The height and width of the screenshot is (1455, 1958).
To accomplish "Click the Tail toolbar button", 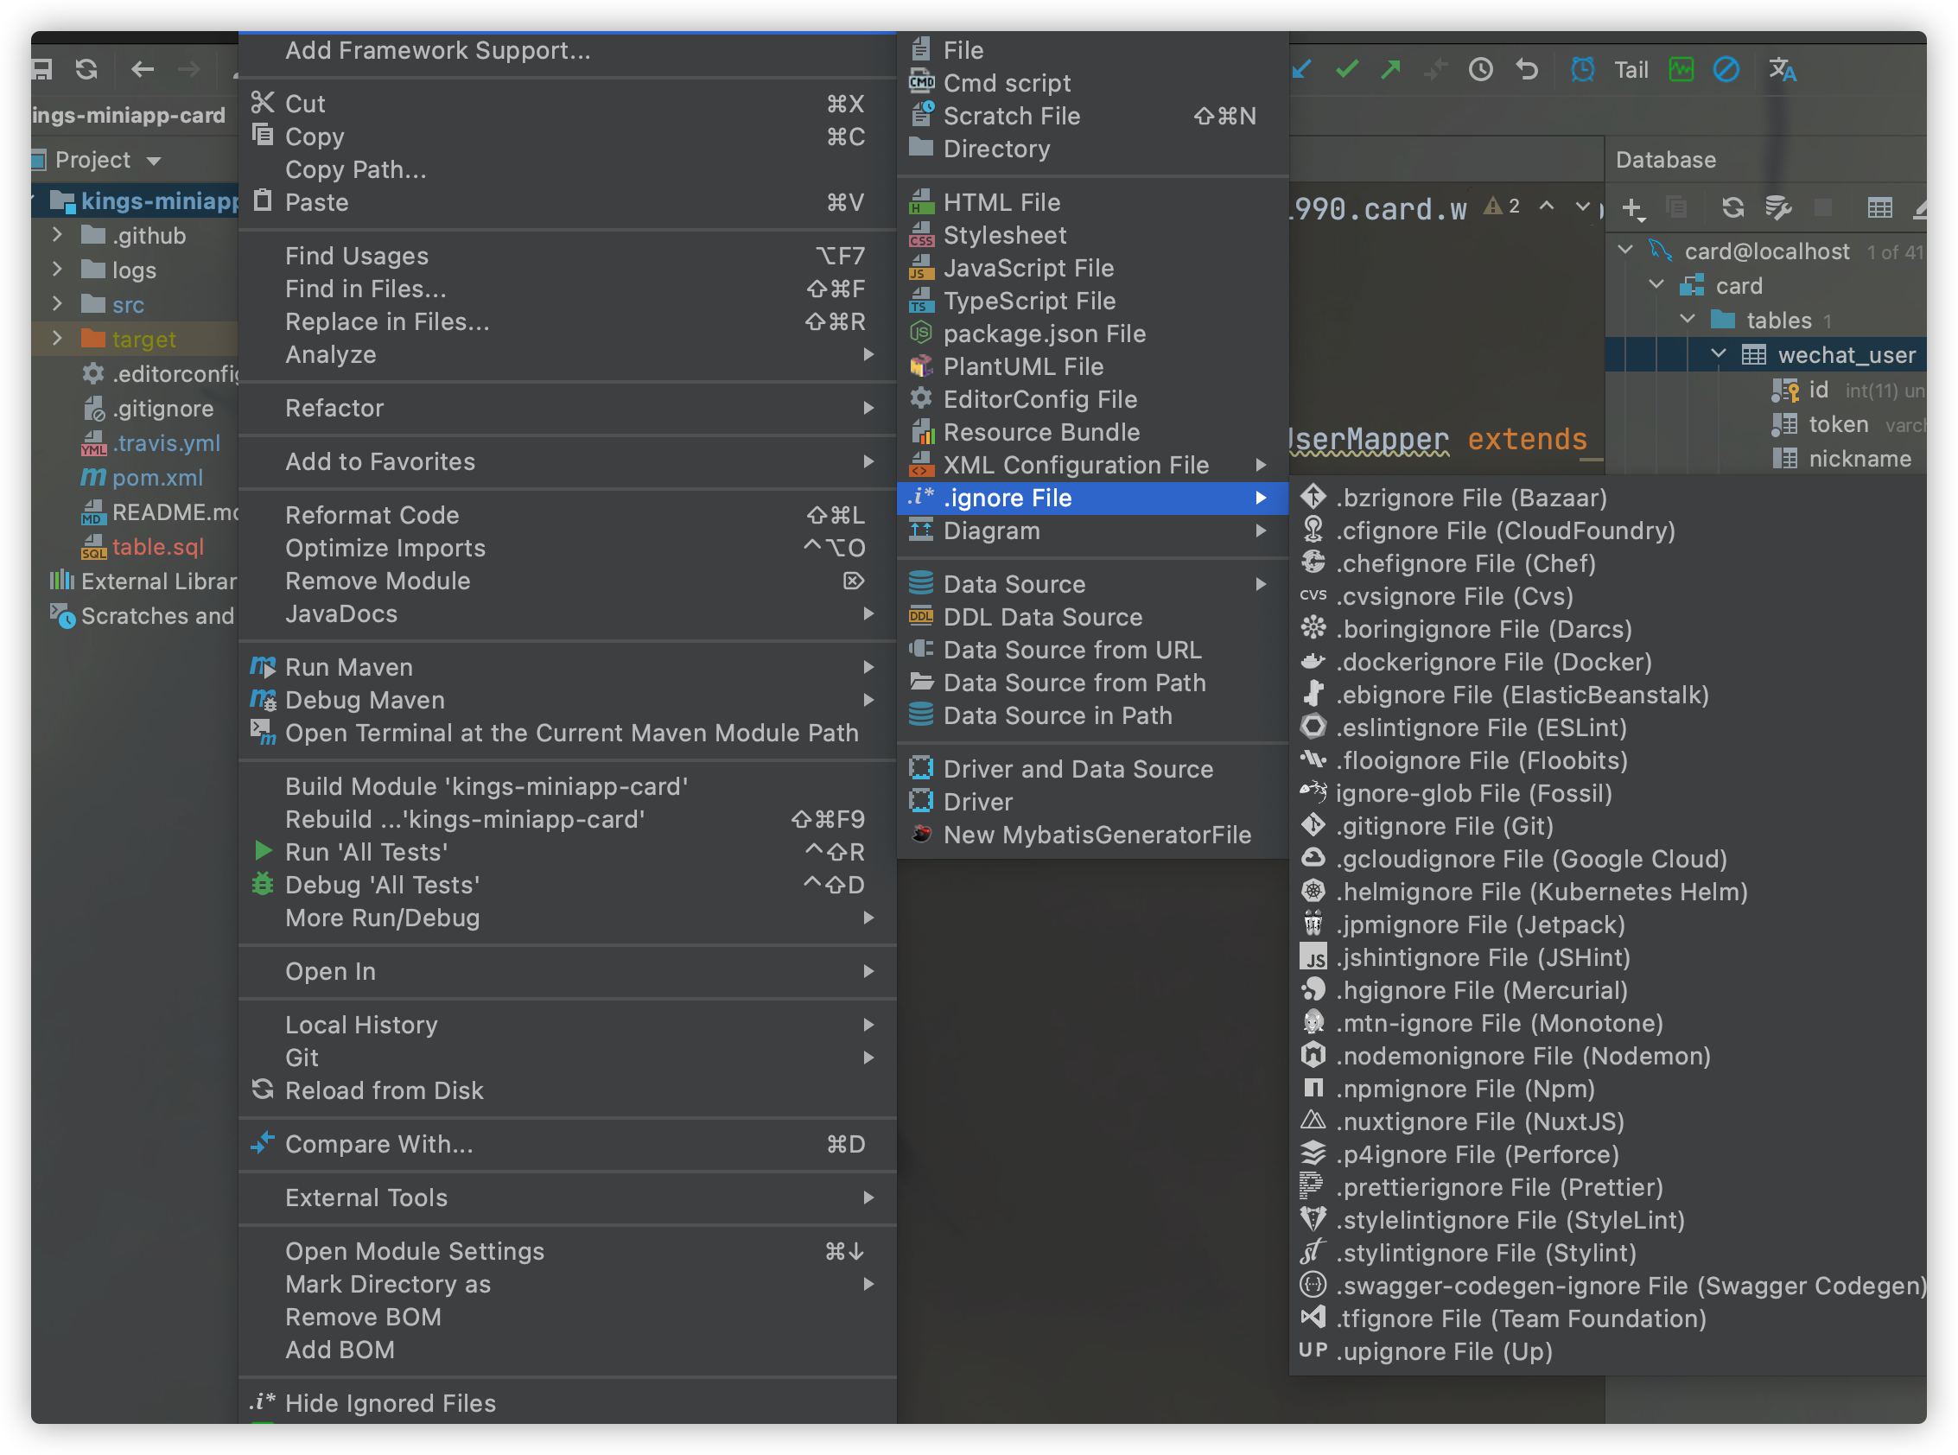I will tap(1631, 70).
